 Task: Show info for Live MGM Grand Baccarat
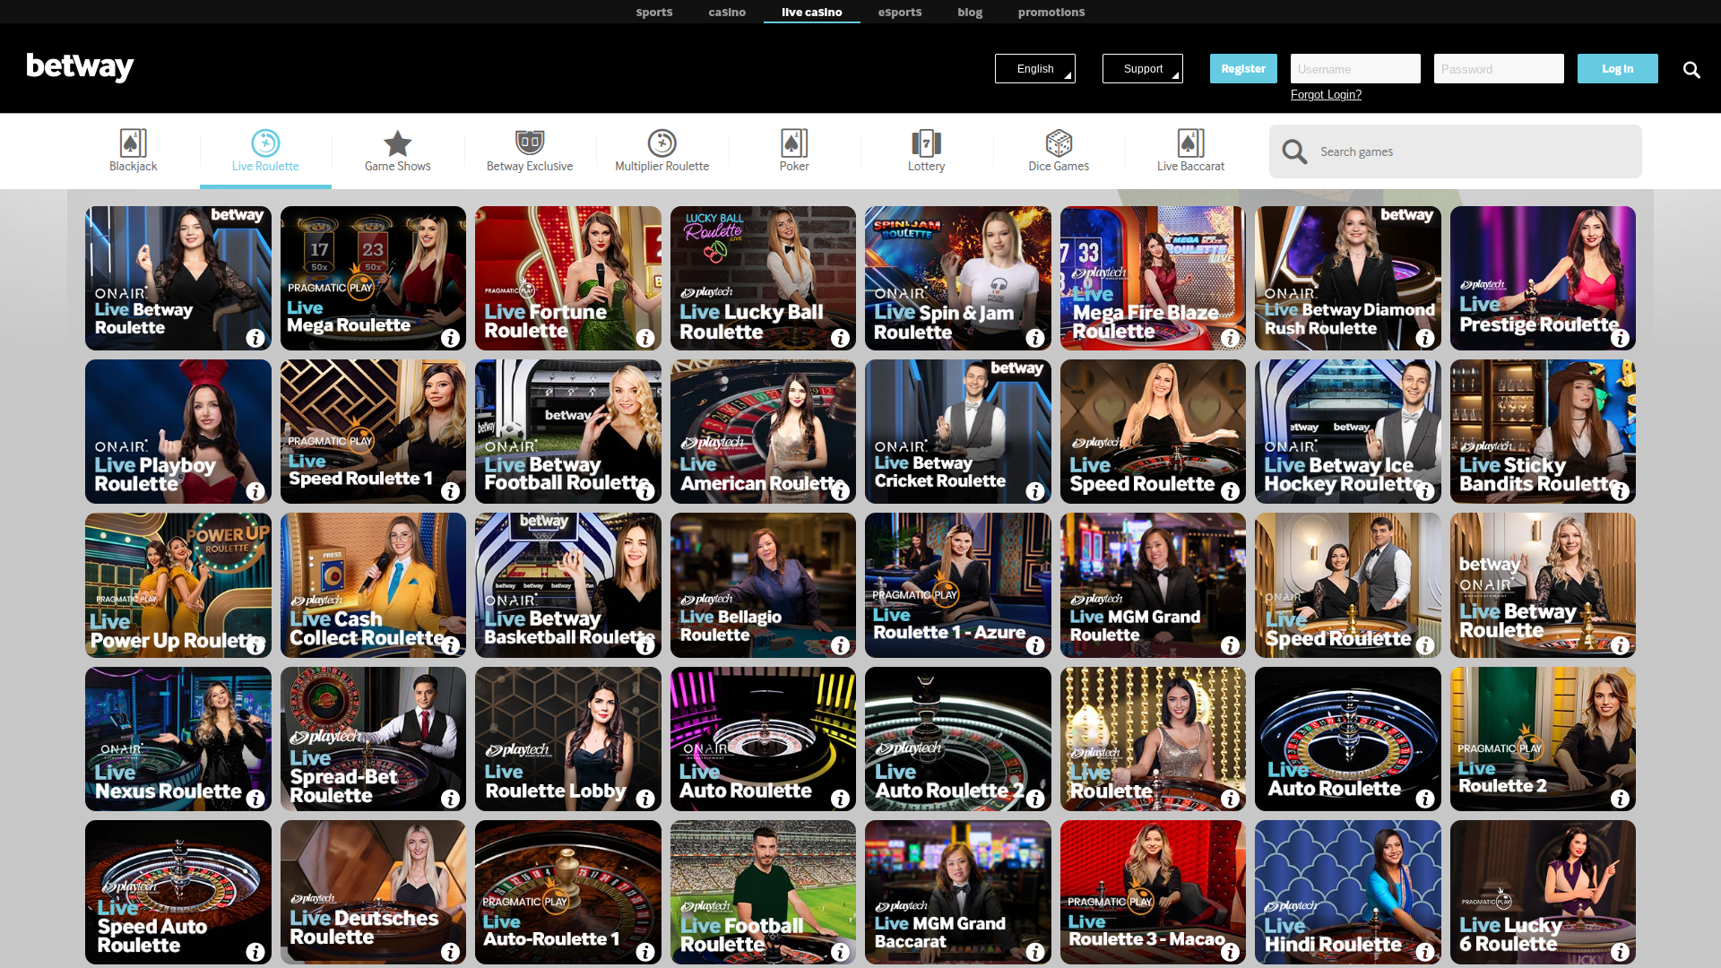(1035, 952)
